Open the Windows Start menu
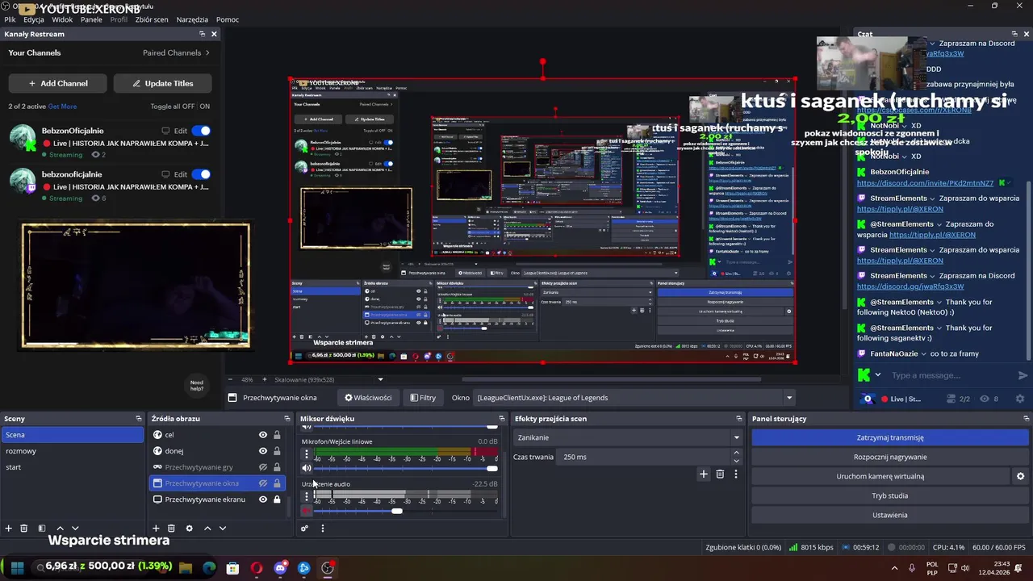The image size is (1033, 581). point(17,567)
